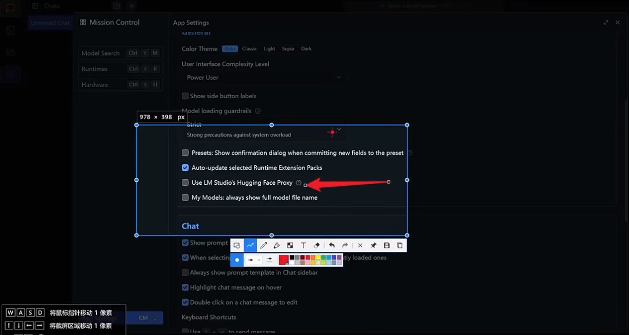Select the Dark color theme
The height and width of the screenshot is (335, 629).
pos(307,49)
